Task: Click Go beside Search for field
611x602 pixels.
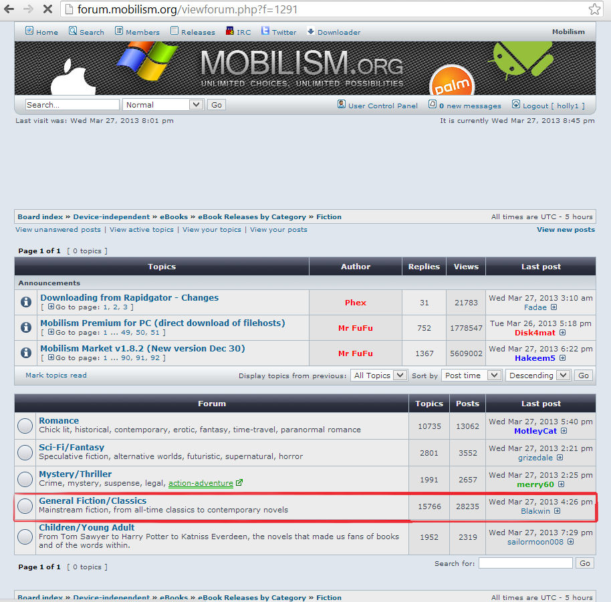Action: (584, 563)
